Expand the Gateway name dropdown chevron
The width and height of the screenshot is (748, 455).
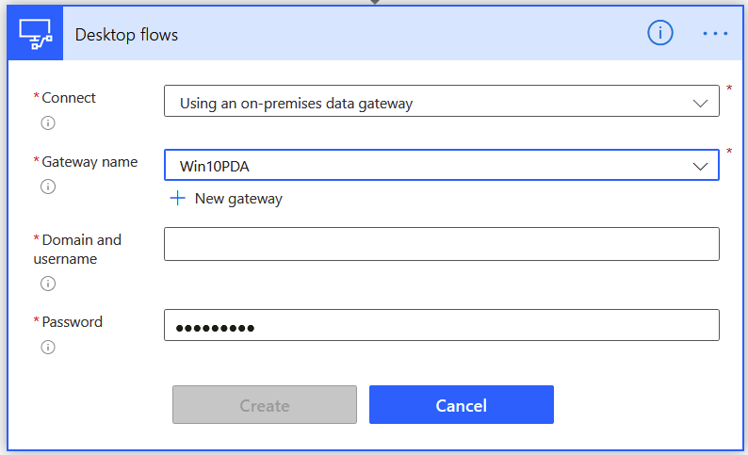coord(700,167)
